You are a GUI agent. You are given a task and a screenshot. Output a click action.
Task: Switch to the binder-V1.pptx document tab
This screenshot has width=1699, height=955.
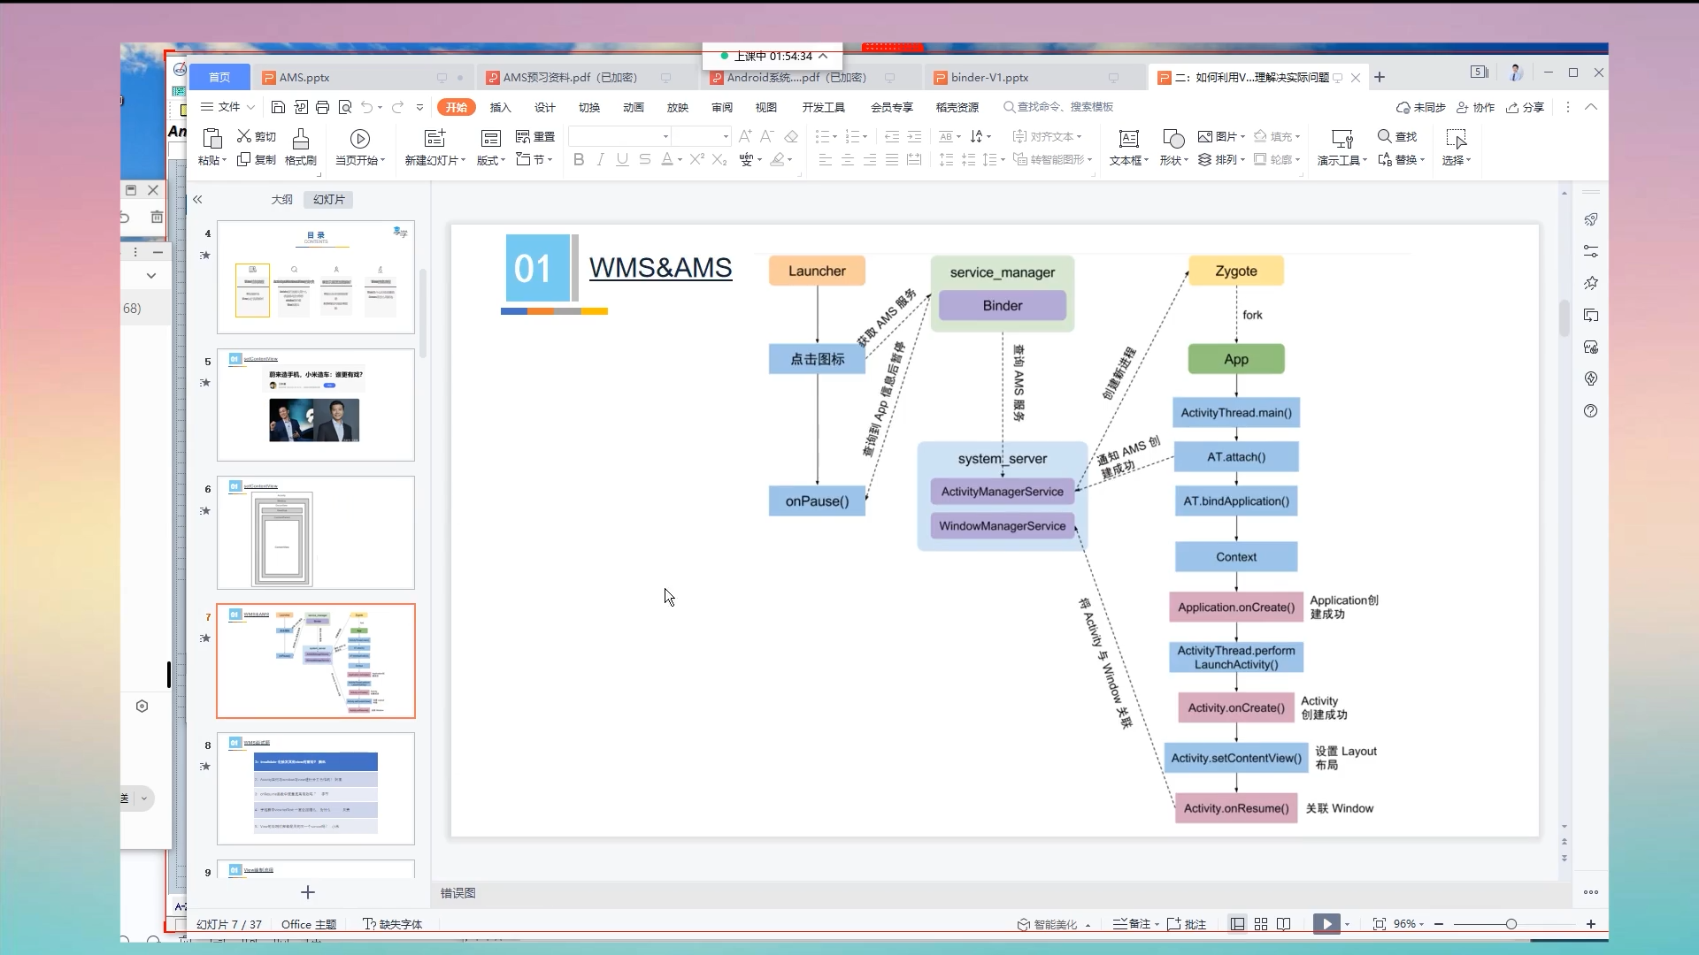[989, 78]
